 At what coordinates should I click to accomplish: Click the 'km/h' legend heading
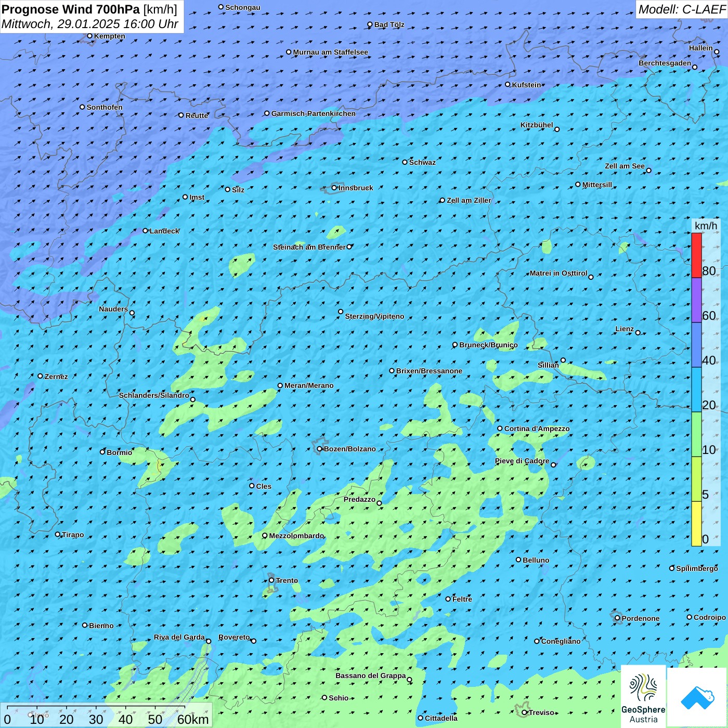click(706, 226)
